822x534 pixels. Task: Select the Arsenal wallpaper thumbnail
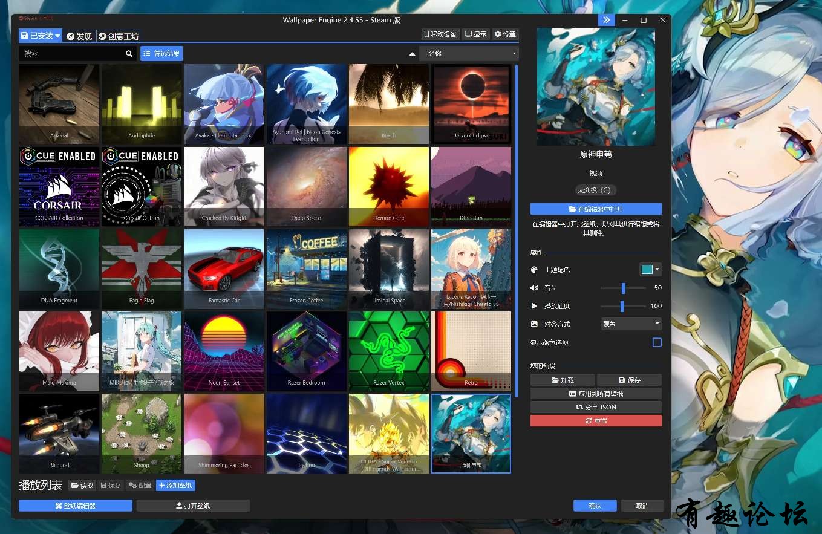59,104
